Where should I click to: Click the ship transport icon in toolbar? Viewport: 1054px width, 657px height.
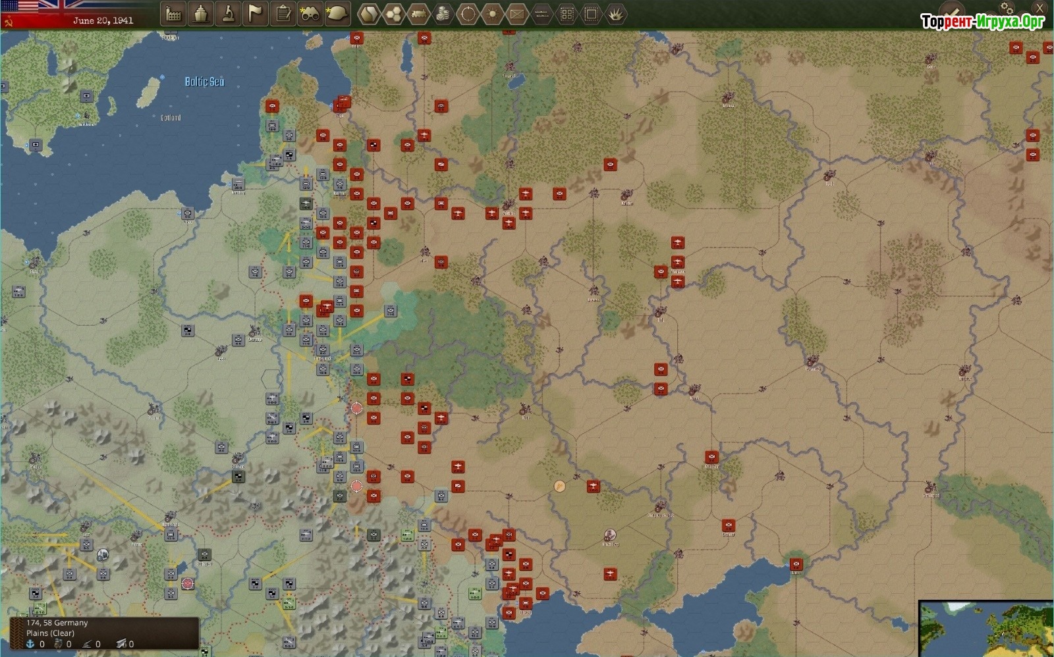201,14
